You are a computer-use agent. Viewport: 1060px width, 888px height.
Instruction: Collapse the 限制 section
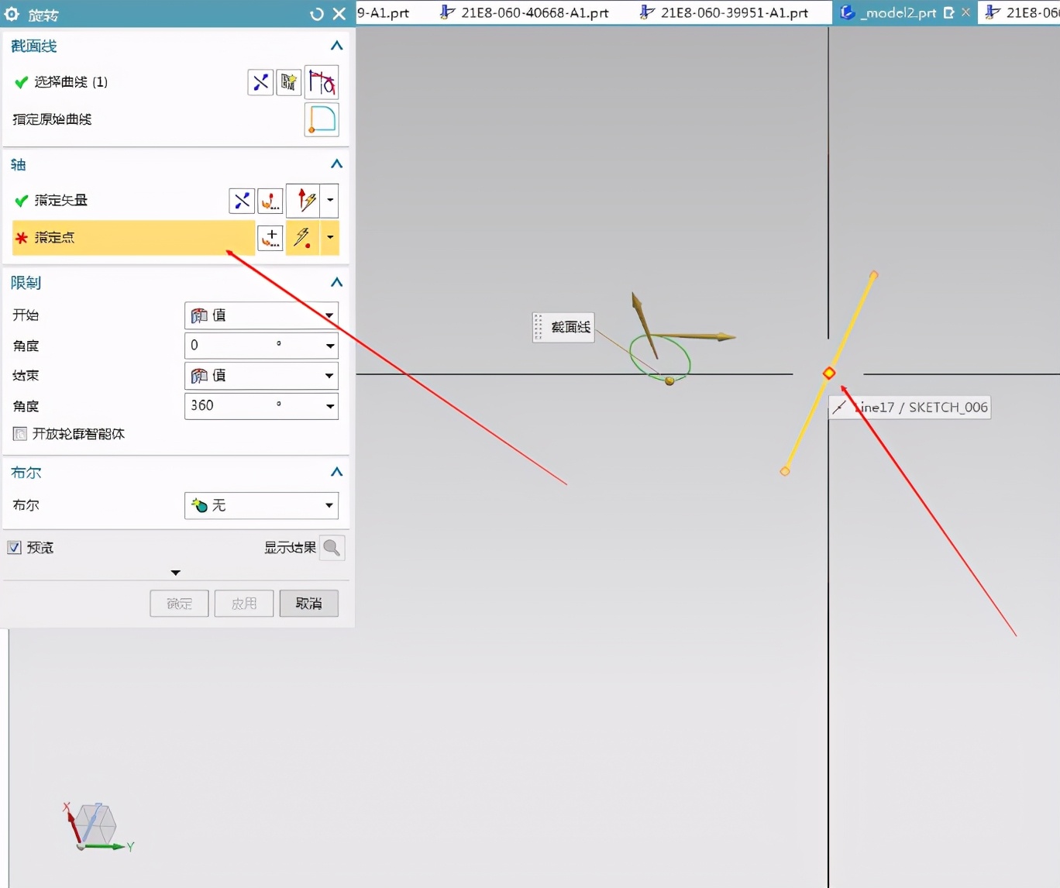click(x=336, y=282)
